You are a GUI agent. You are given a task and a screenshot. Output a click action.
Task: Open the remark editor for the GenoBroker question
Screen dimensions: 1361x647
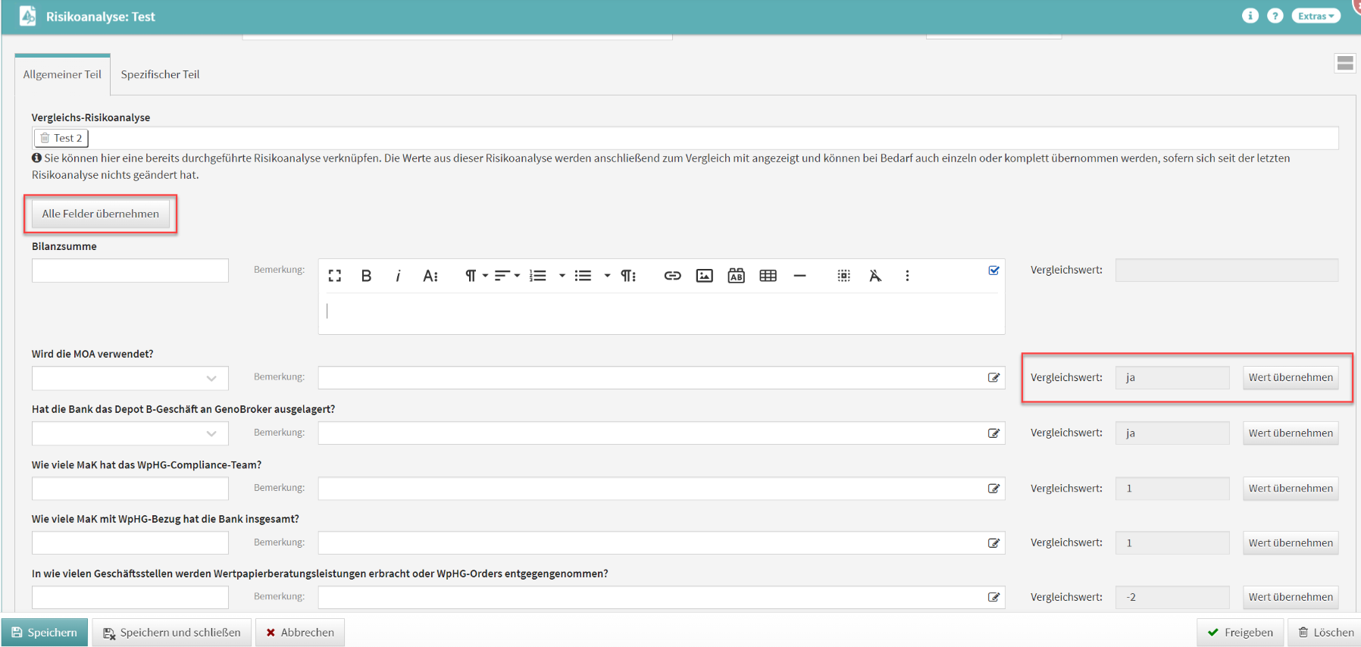tap(993, 433)
